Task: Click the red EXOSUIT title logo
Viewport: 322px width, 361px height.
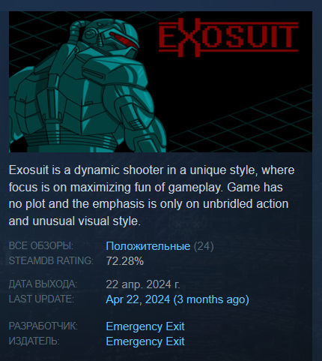Action: click(228, 38)
